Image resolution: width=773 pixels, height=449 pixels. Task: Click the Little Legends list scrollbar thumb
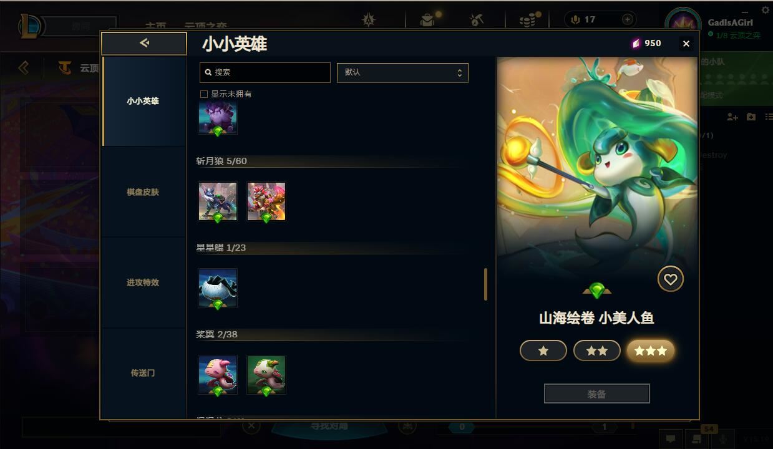pyautogui.click(x=485, y=284)
